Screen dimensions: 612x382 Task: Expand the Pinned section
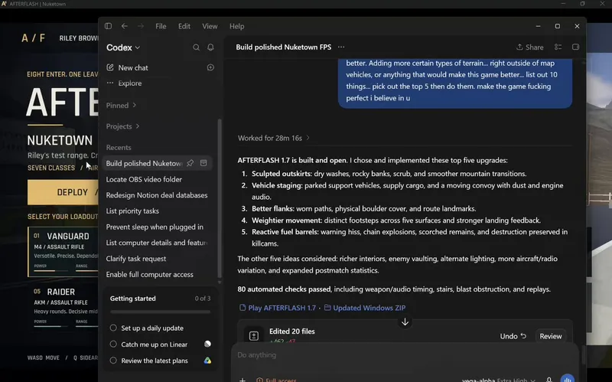(x=121, y=106)
